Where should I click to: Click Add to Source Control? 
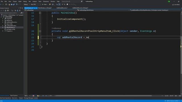(172, 101)
